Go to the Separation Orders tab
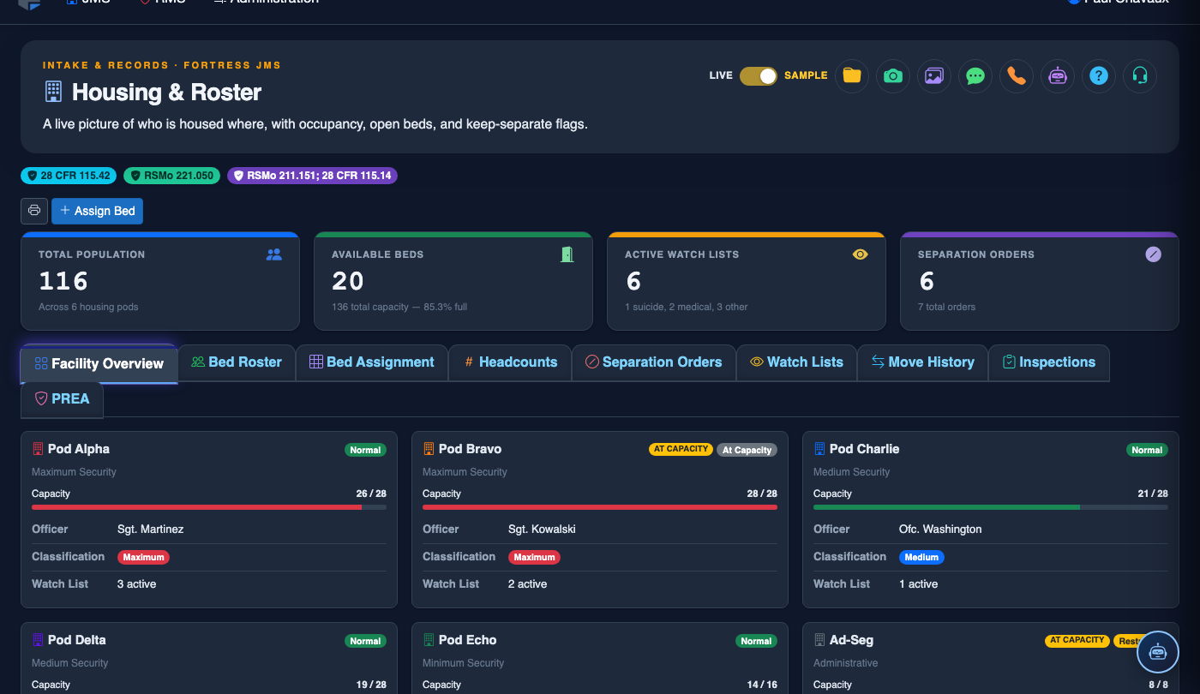The width and height of the screenshot is (1200, 694). click(653, 362)
